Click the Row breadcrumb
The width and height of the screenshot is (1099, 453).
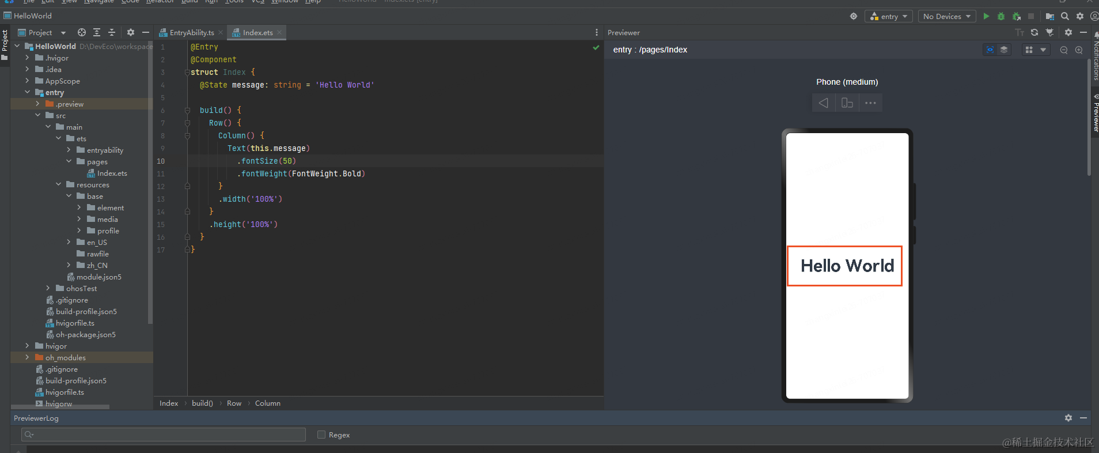tap(234, 403)
